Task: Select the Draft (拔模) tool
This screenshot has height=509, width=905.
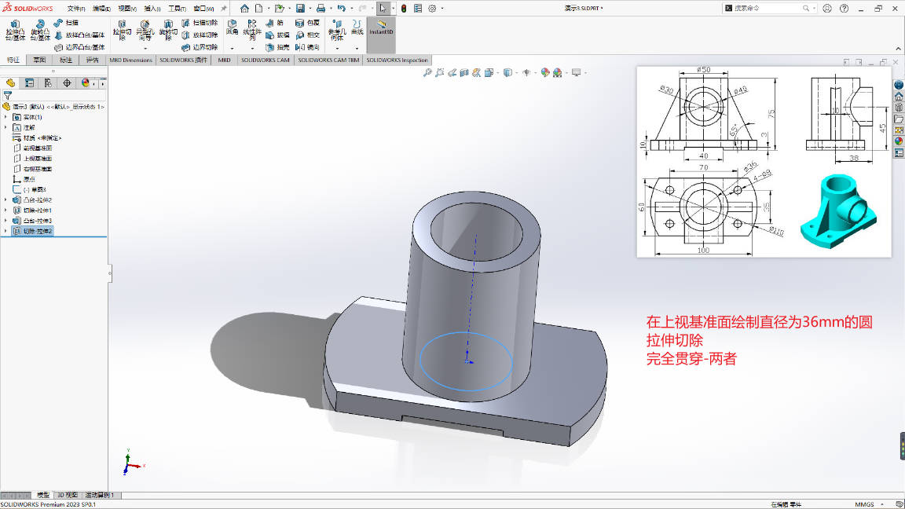Action: coord(277,35)
